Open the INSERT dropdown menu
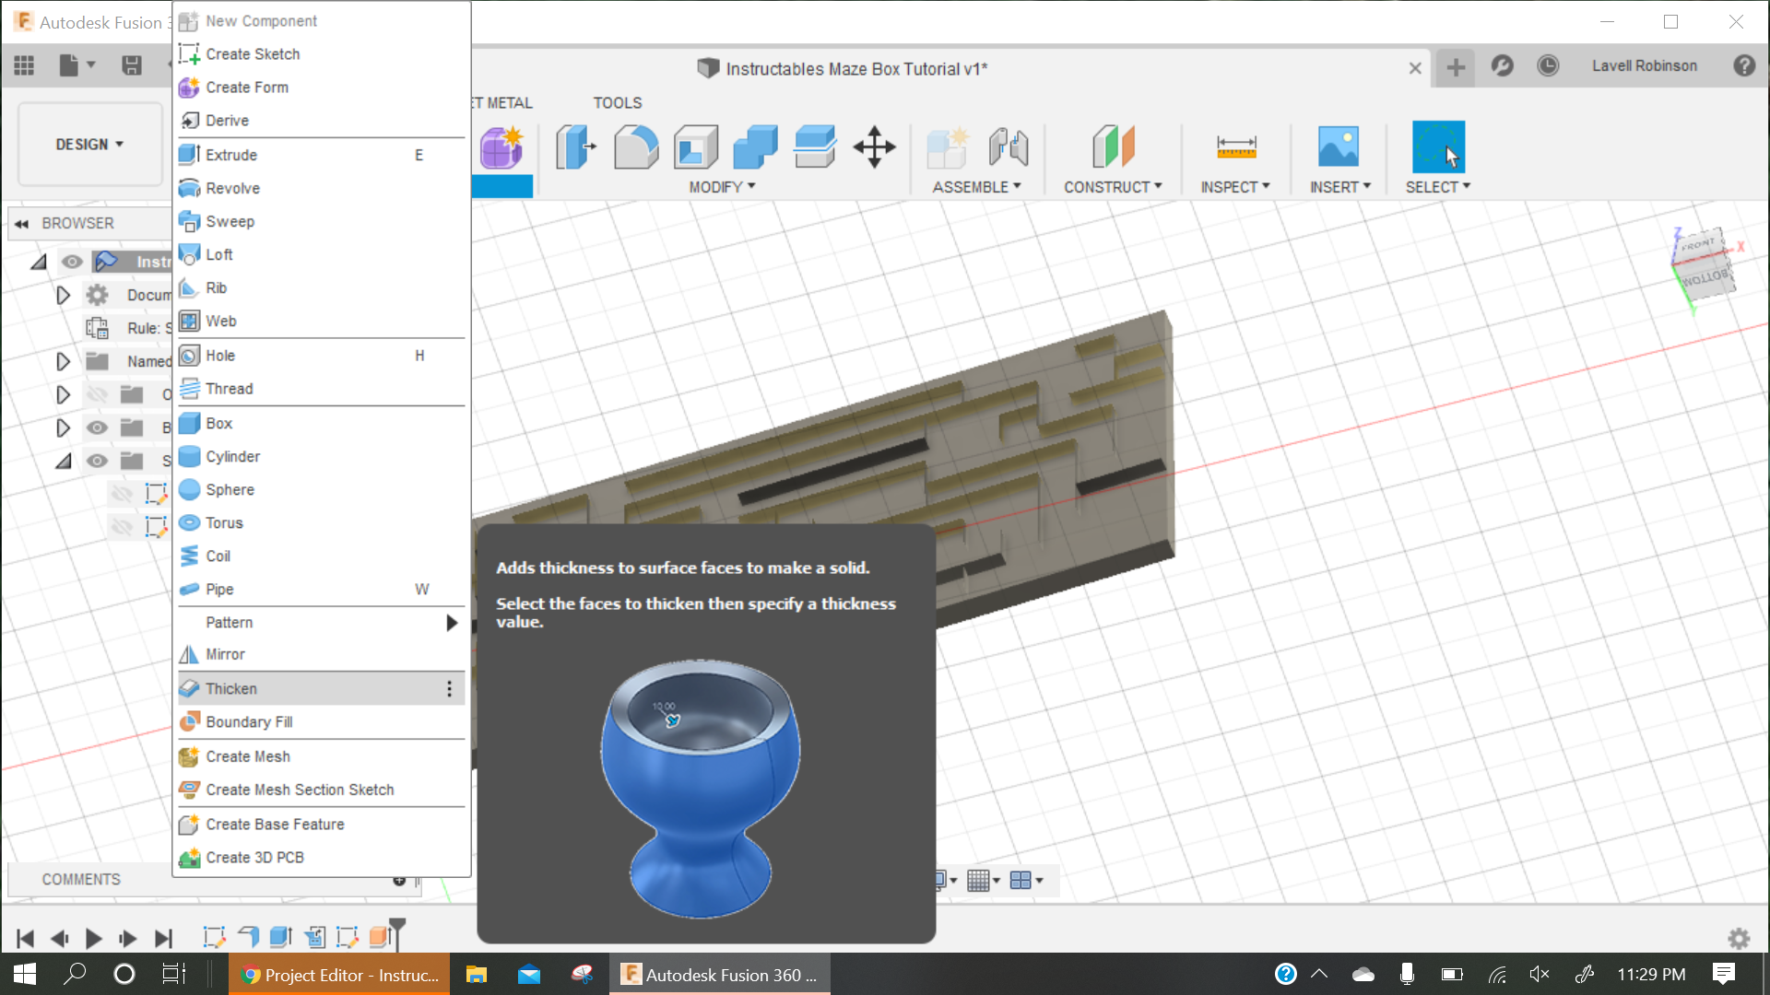This screenshot has height=995, width=1770. coord(1340,187)
